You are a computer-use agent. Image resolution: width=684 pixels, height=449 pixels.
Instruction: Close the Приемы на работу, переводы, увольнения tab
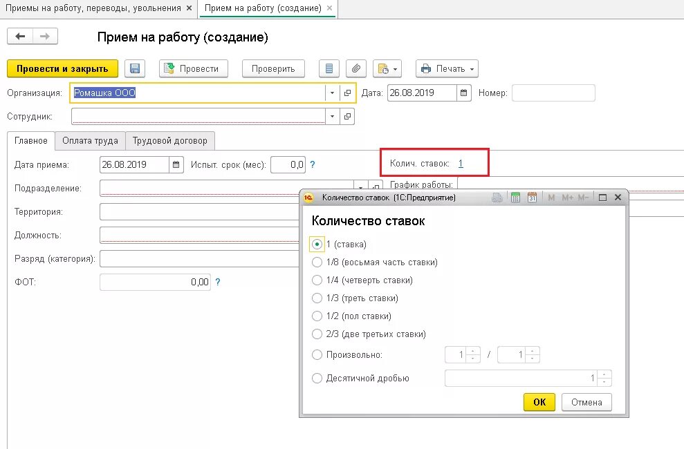click(189, 8)
